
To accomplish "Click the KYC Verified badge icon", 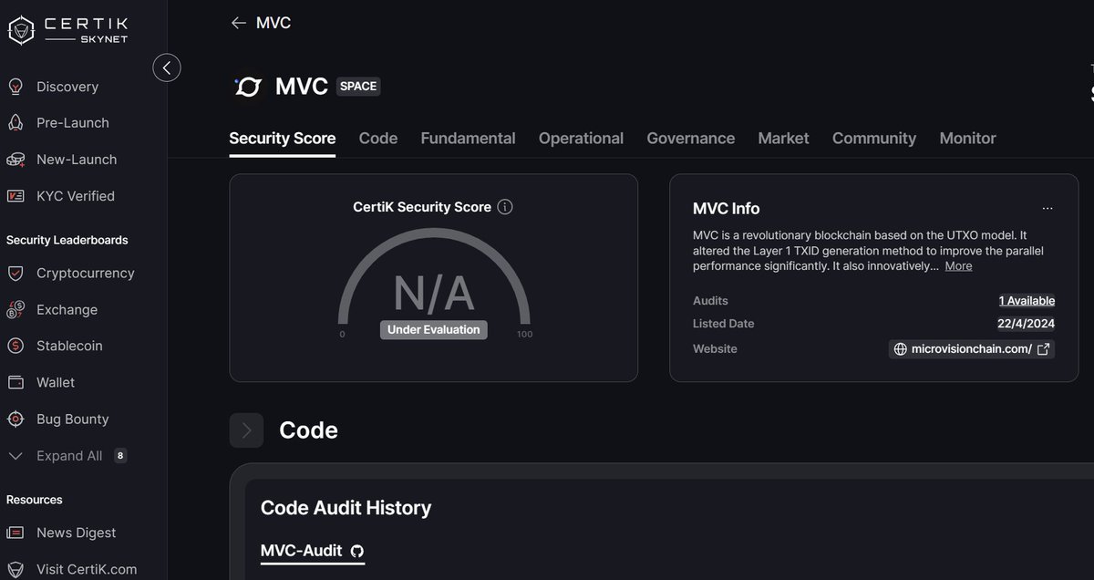I will click(15, 196).
